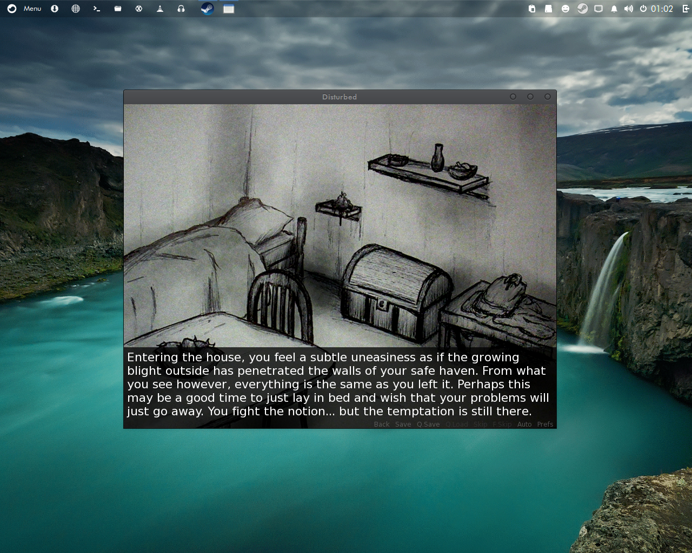Open the file manager folder icon
Image resolution: width=692 pixels, height=553 pixels.
[x=118, y=9]
